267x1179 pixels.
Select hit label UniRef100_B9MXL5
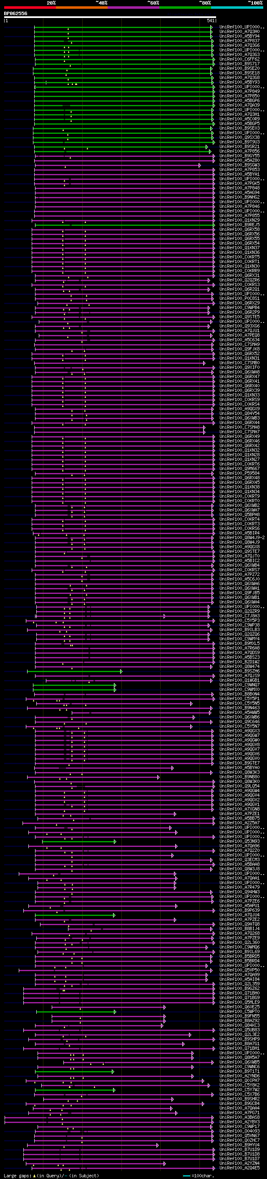click(239, 644)
